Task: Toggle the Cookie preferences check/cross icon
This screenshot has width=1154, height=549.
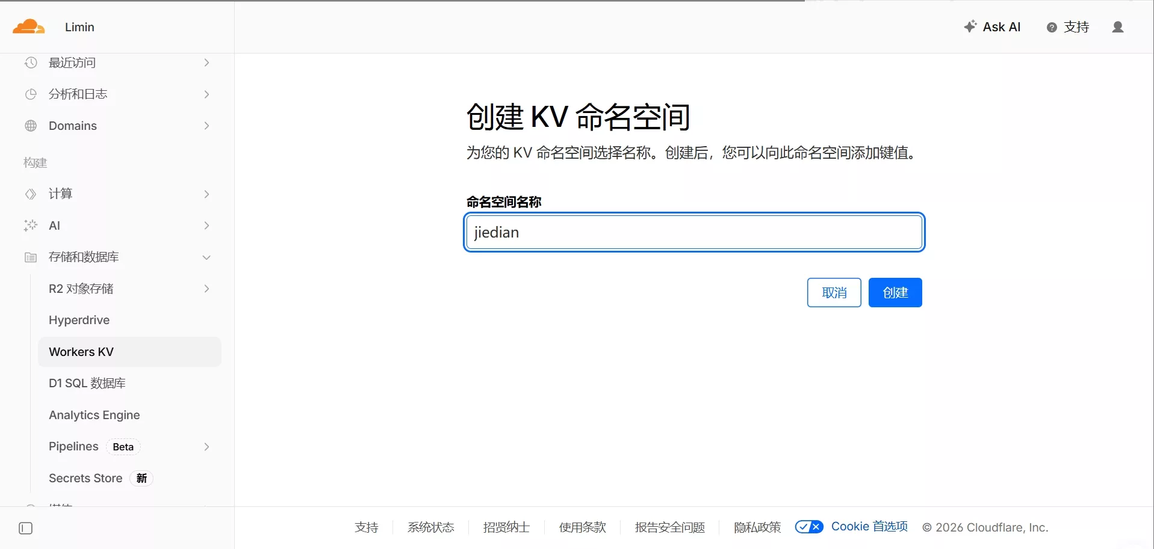Action: 809,527
